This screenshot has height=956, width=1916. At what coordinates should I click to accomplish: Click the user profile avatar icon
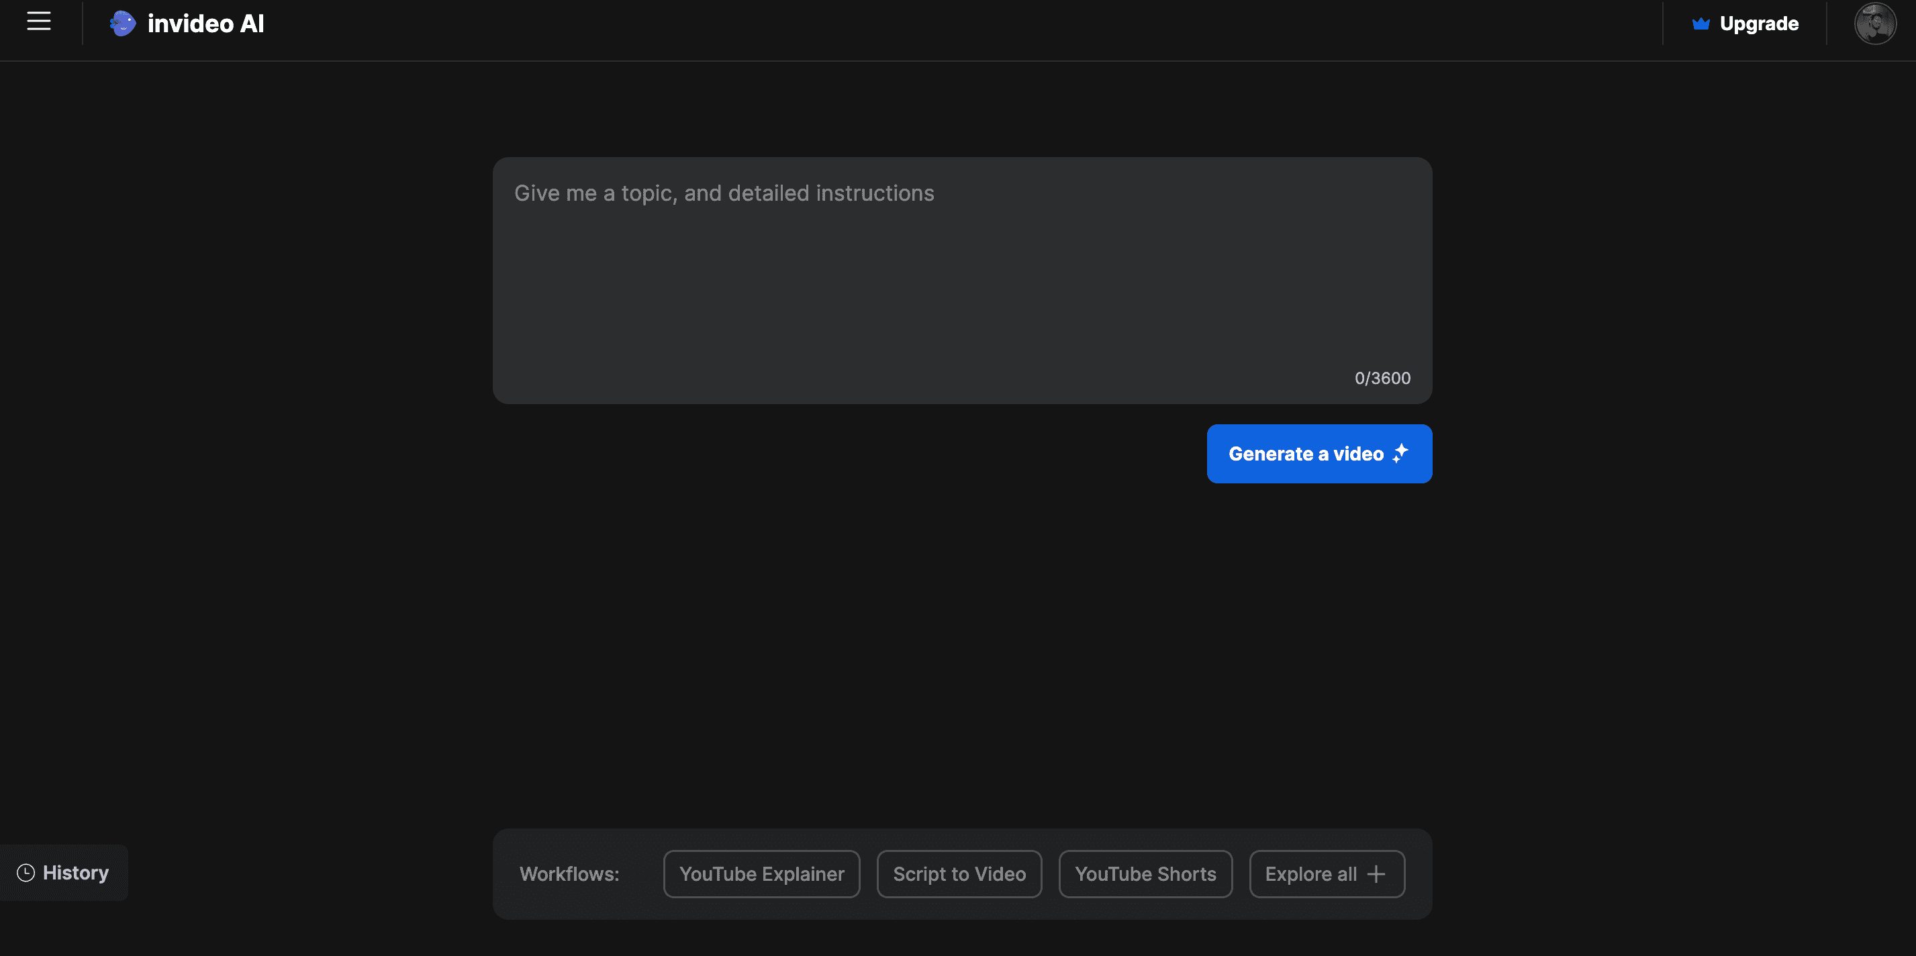[1876, 23]
